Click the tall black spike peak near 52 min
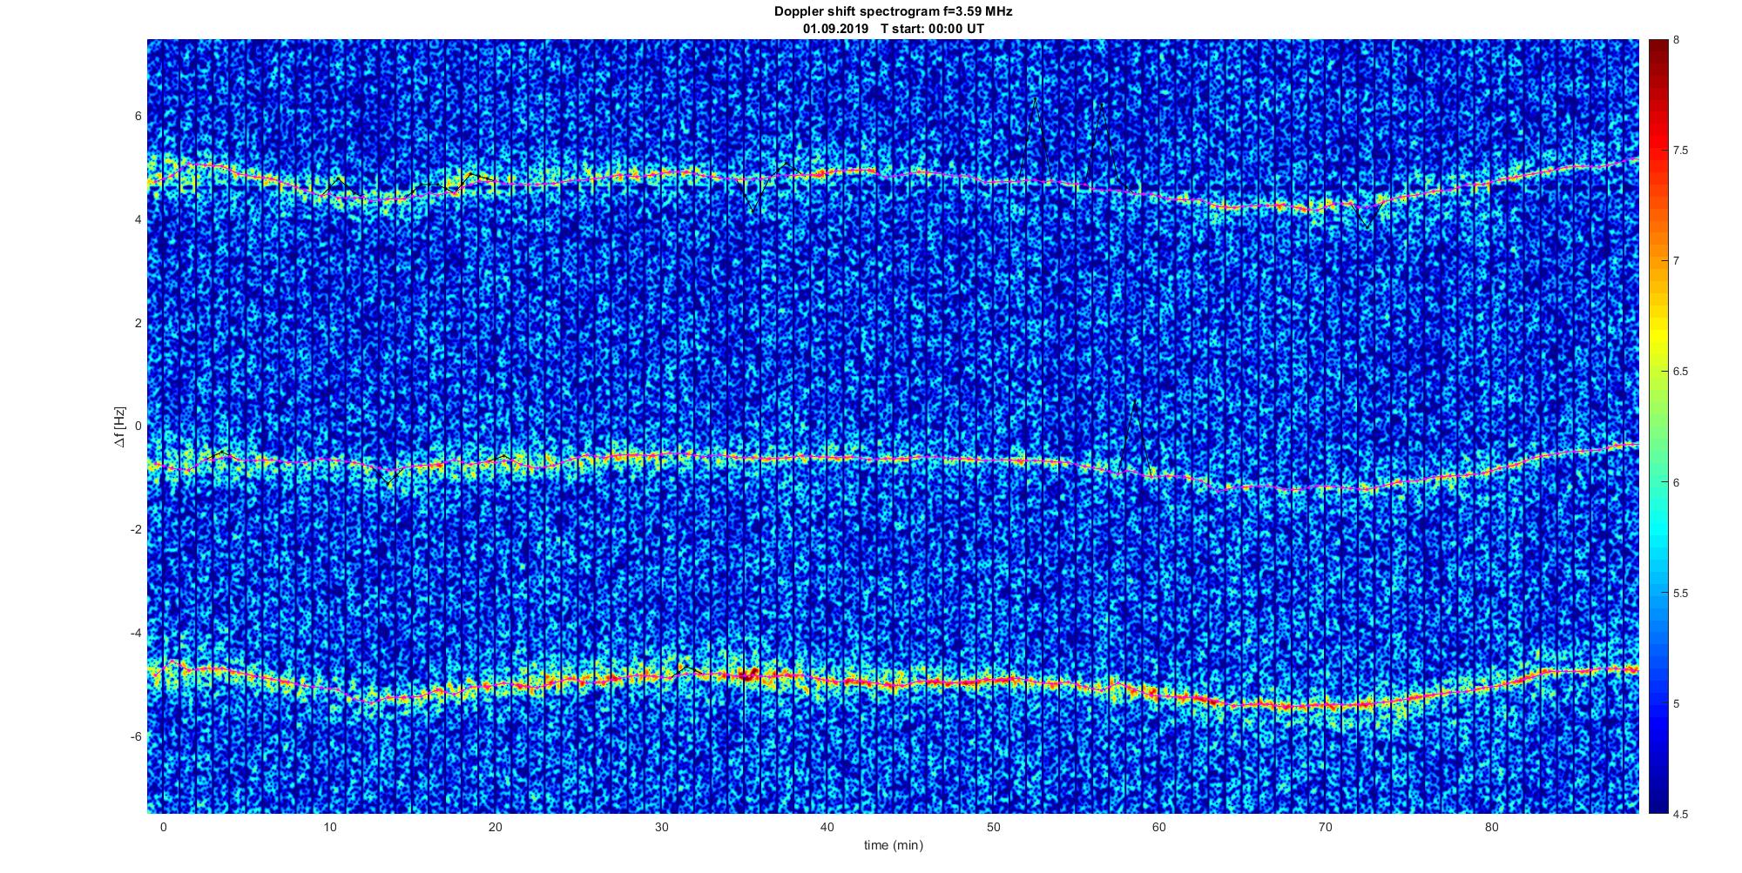The image size is (1742, 873). click(1035, 99)
